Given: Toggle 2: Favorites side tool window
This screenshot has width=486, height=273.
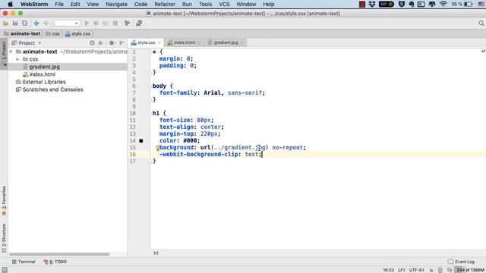Looking at the screenshot, I should coord(4,200).
